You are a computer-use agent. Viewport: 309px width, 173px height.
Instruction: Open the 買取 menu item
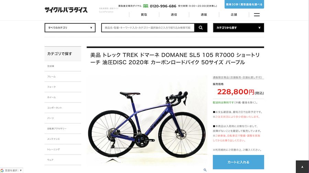(x=144, y=14)
